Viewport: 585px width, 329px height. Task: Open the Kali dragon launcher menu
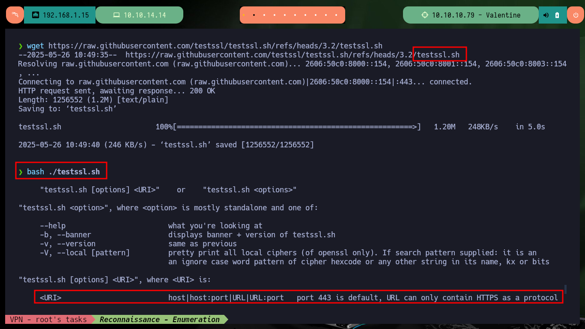(x=15, y=15)
